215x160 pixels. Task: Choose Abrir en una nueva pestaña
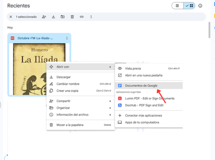(149, 75)
